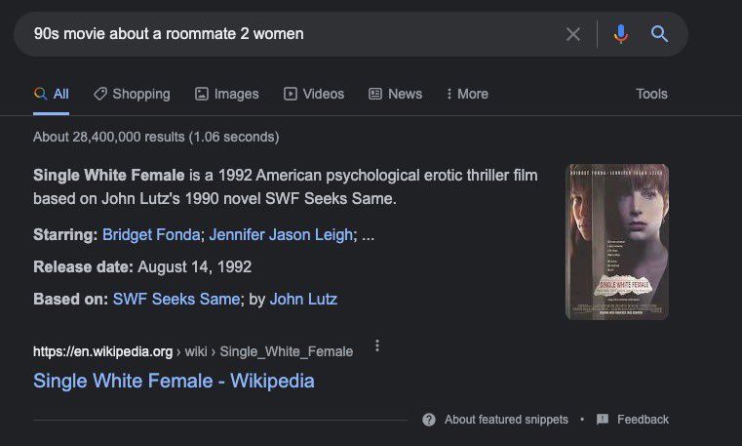Select the All results tab
742x446 pixels.
(52, 94)
